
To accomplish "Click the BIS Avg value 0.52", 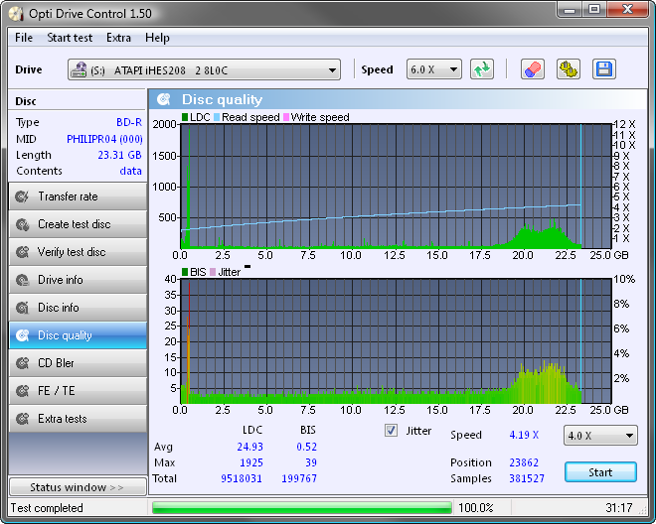I will pos(307,447).
